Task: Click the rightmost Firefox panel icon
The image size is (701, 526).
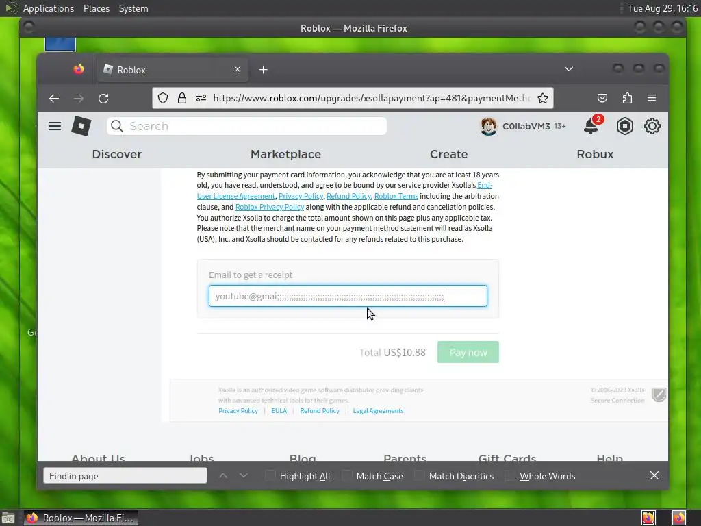Action: [x=678, y=518]
